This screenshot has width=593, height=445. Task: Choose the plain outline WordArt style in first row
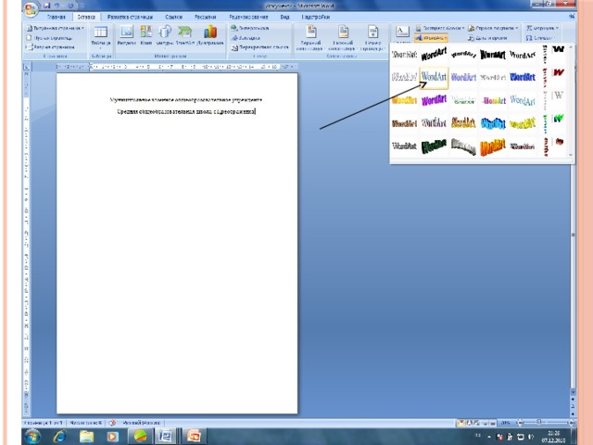[404, 55]
